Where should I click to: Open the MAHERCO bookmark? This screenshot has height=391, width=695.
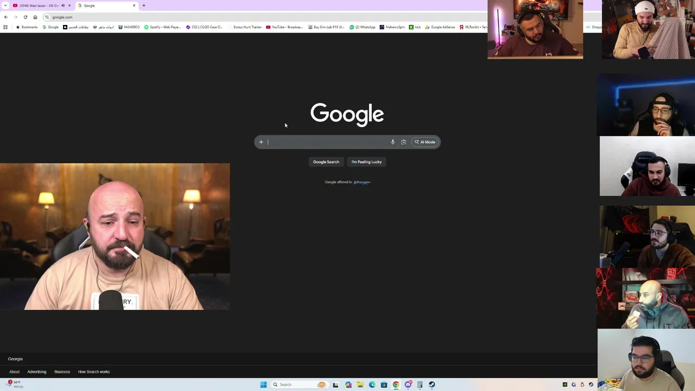point(129,27)
